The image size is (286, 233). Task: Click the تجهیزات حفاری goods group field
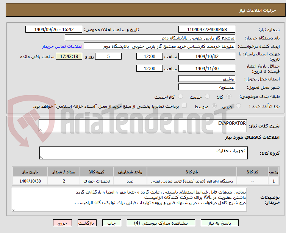tap(143, 153)
